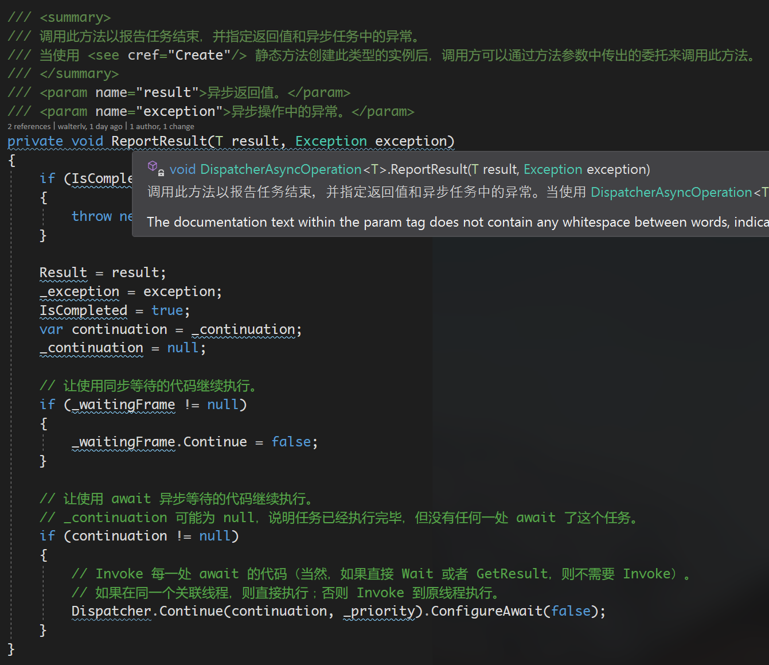Click the '_exception' field assignment
The image size is (769, 665).
pyautogui.click(x=79, y=291)
